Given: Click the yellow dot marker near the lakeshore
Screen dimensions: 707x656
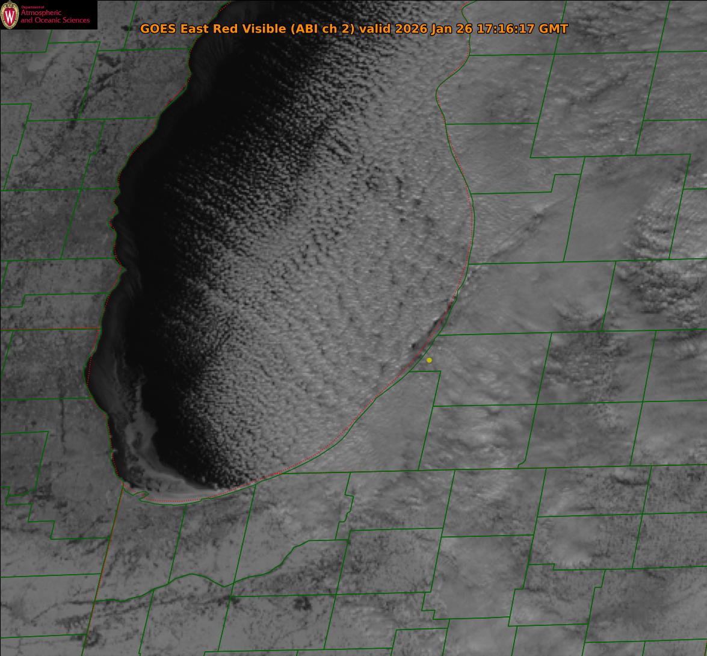Looking at the screenshot, I should (429, 360).
